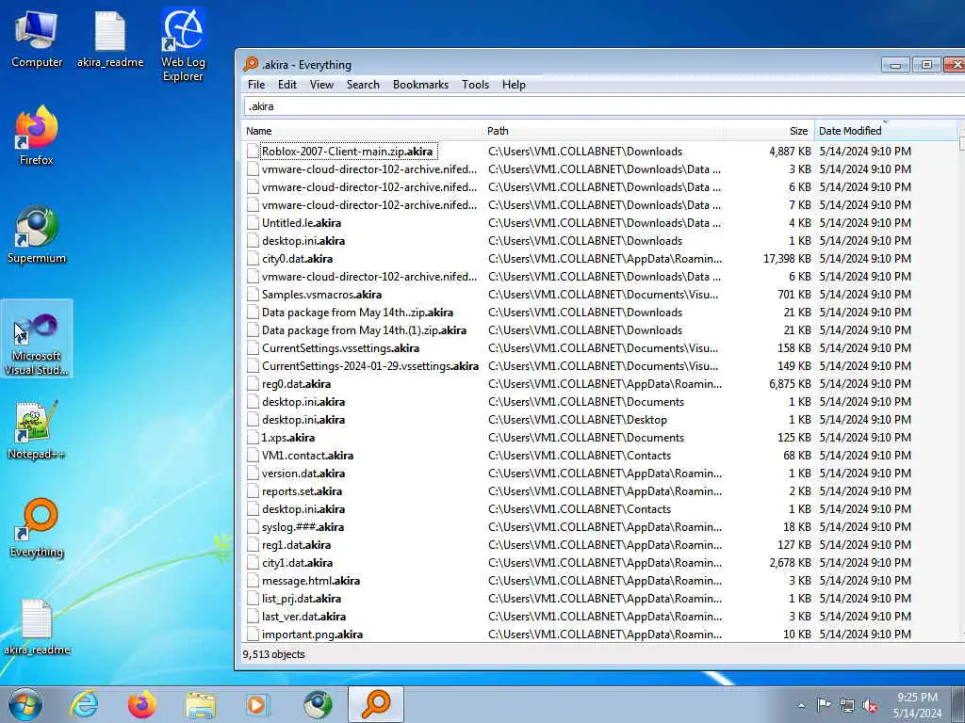Image resolution: width=965 pixels, height=723 pixels.
Task: Launch Firefox from the taskbar
Action: tap(141, 704)
